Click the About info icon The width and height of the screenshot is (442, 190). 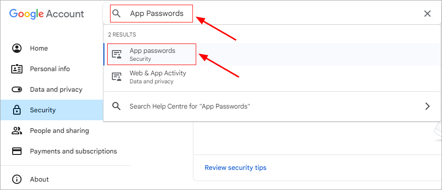point(17,179)
